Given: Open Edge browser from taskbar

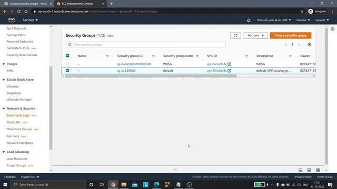Looking at the screenshot, I should click(156, 184).
